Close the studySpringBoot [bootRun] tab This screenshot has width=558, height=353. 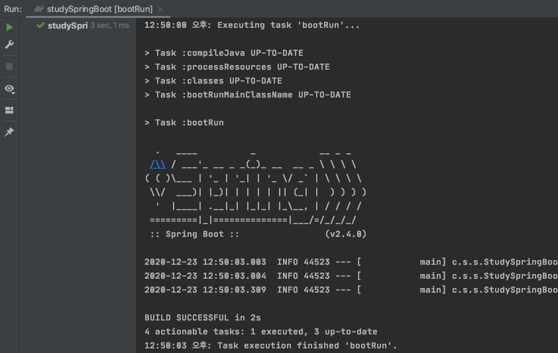(160, 9)
